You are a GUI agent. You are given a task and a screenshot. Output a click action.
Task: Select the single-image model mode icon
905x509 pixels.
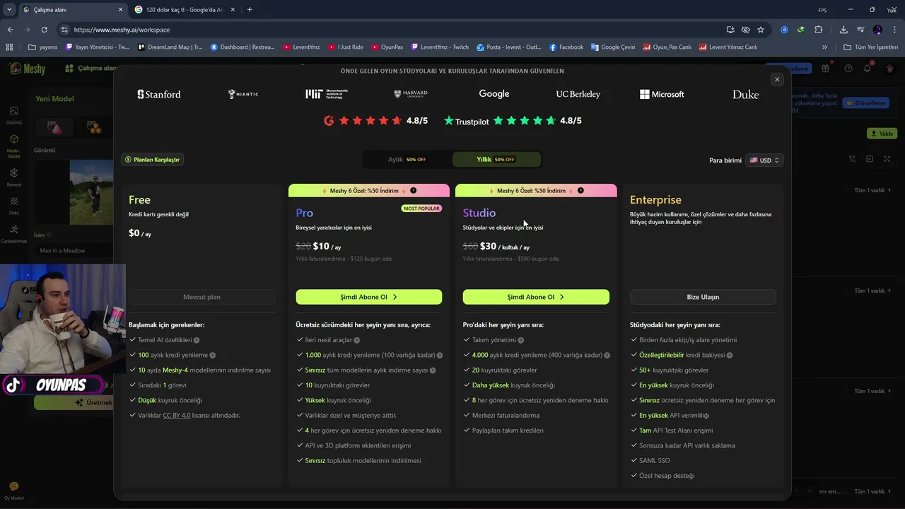(x=55, y=127)
